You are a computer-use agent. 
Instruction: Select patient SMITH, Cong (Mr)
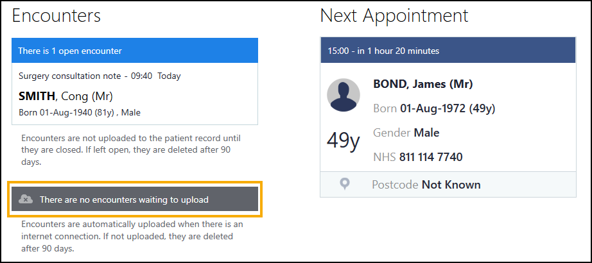point(66,97)
